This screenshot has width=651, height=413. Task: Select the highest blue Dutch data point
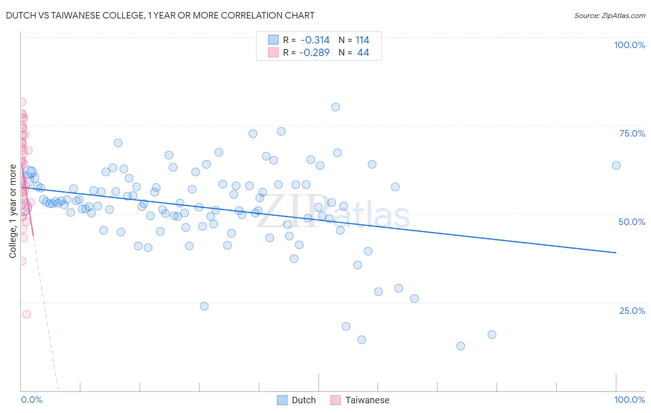336,107
